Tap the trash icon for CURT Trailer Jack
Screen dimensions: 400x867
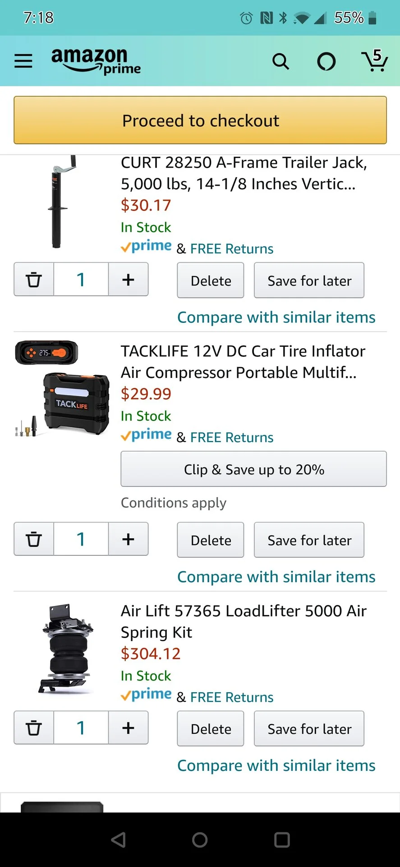[34, 280]
